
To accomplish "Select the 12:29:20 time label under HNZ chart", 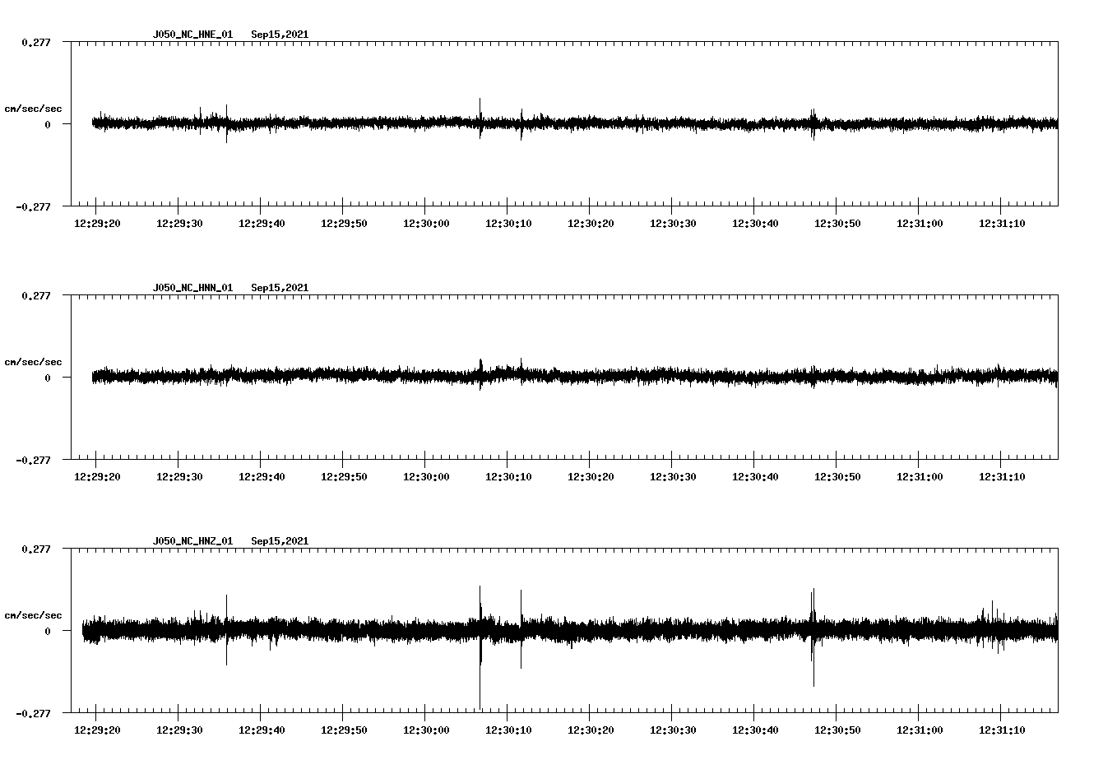I will pos(96,730).
